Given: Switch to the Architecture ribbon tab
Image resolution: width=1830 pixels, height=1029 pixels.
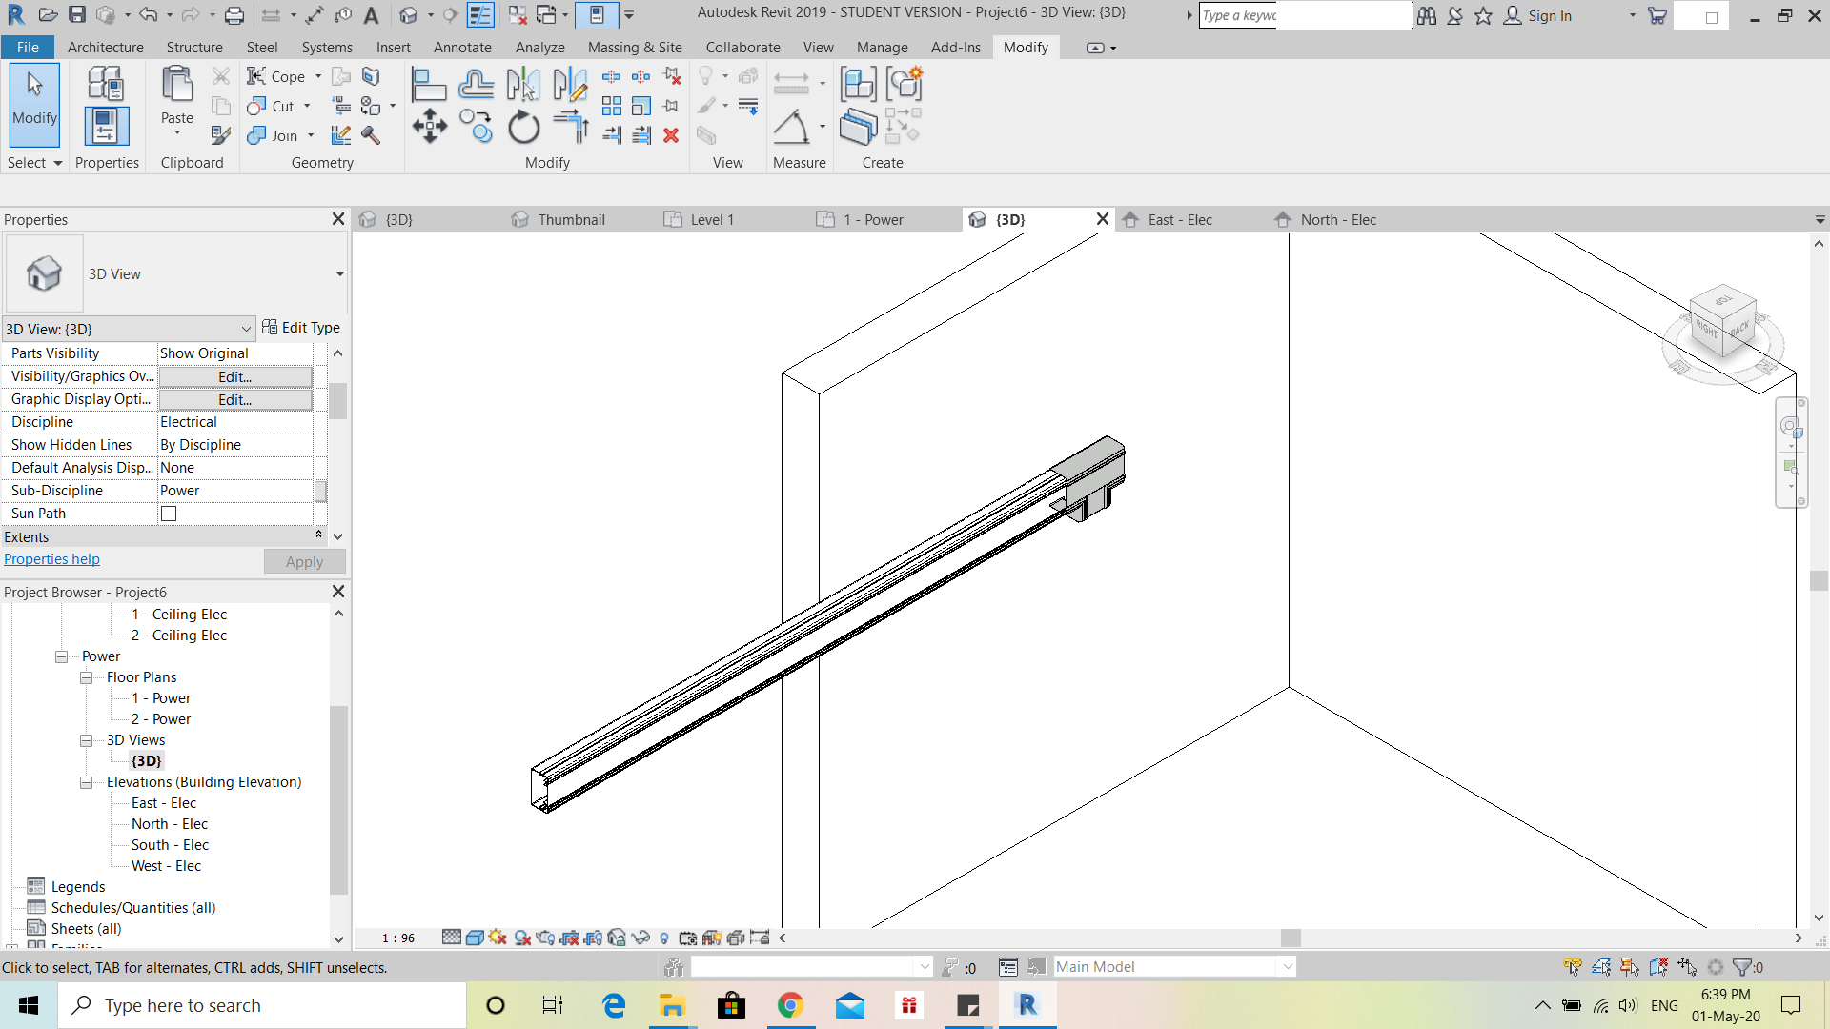Looking at the screenshot, I should pos(105,47).
